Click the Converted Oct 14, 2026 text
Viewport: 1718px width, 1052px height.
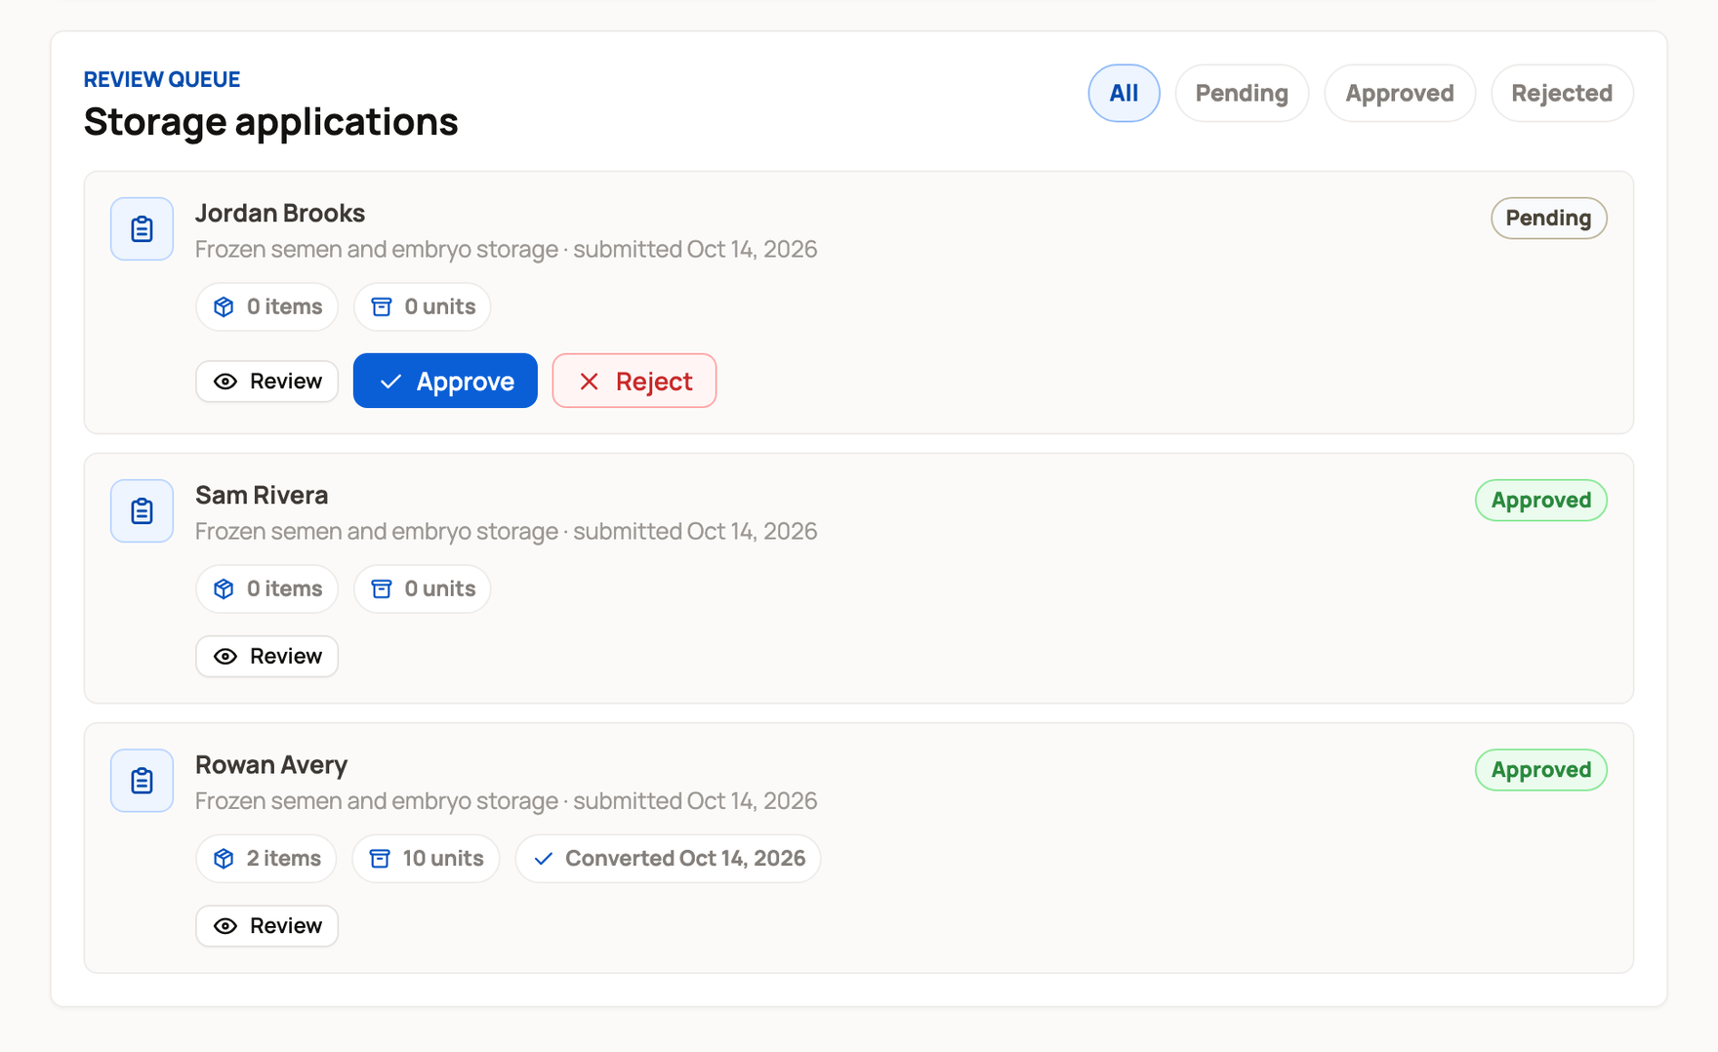coord(685,858)
